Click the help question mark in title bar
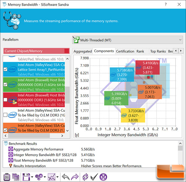Image resolution: width=186 pixels, height=182 pixels. click(x=166, y=4)
